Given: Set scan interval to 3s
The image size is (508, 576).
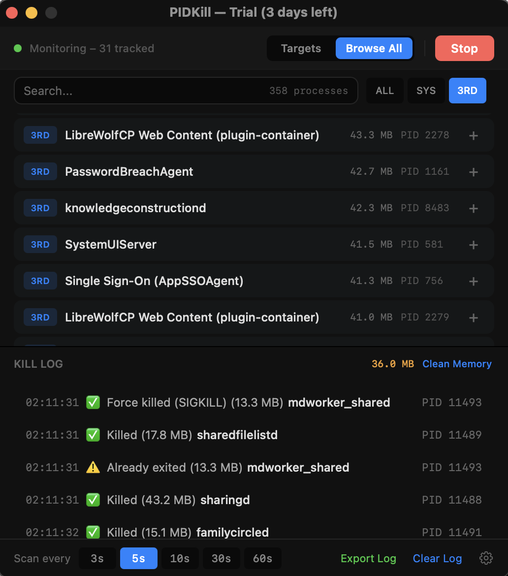Looking at the screenshot, I should click(97, 558).
